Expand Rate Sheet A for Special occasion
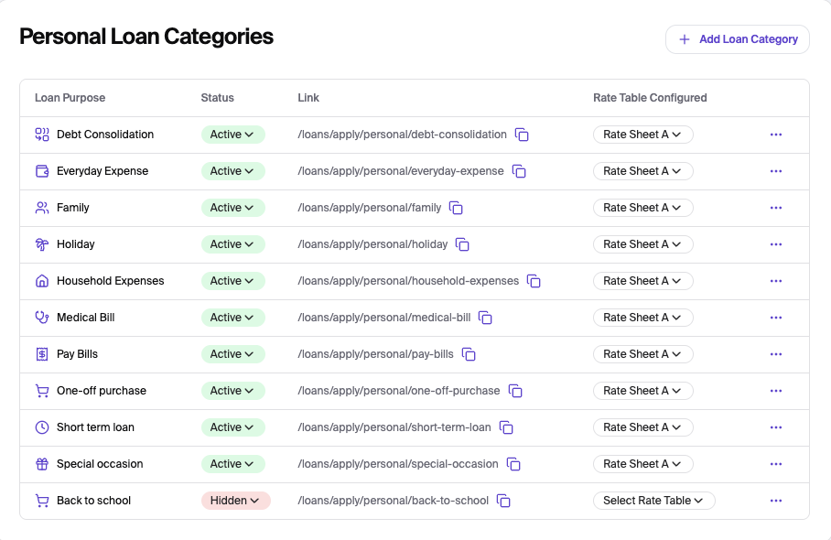831x540 pixels. click(642, 464)
